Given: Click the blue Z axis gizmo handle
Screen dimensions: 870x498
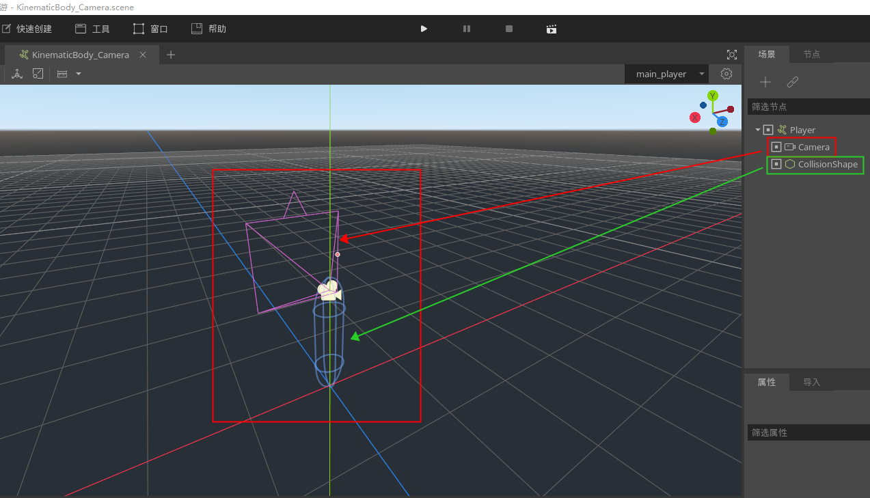Looking at the screenshot, I should click(722, 122).
